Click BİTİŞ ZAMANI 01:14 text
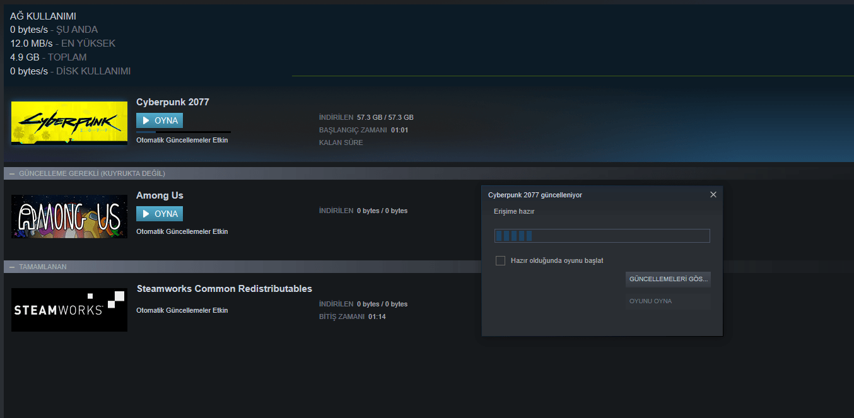The width and height of the screenshot is (854, 418). pos(353,316)
